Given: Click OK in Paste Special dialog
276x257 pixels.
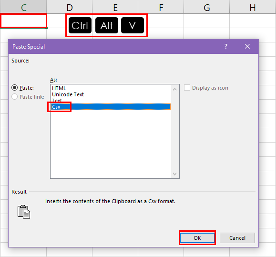Looking at the screenshot, I should click(197, 238).
